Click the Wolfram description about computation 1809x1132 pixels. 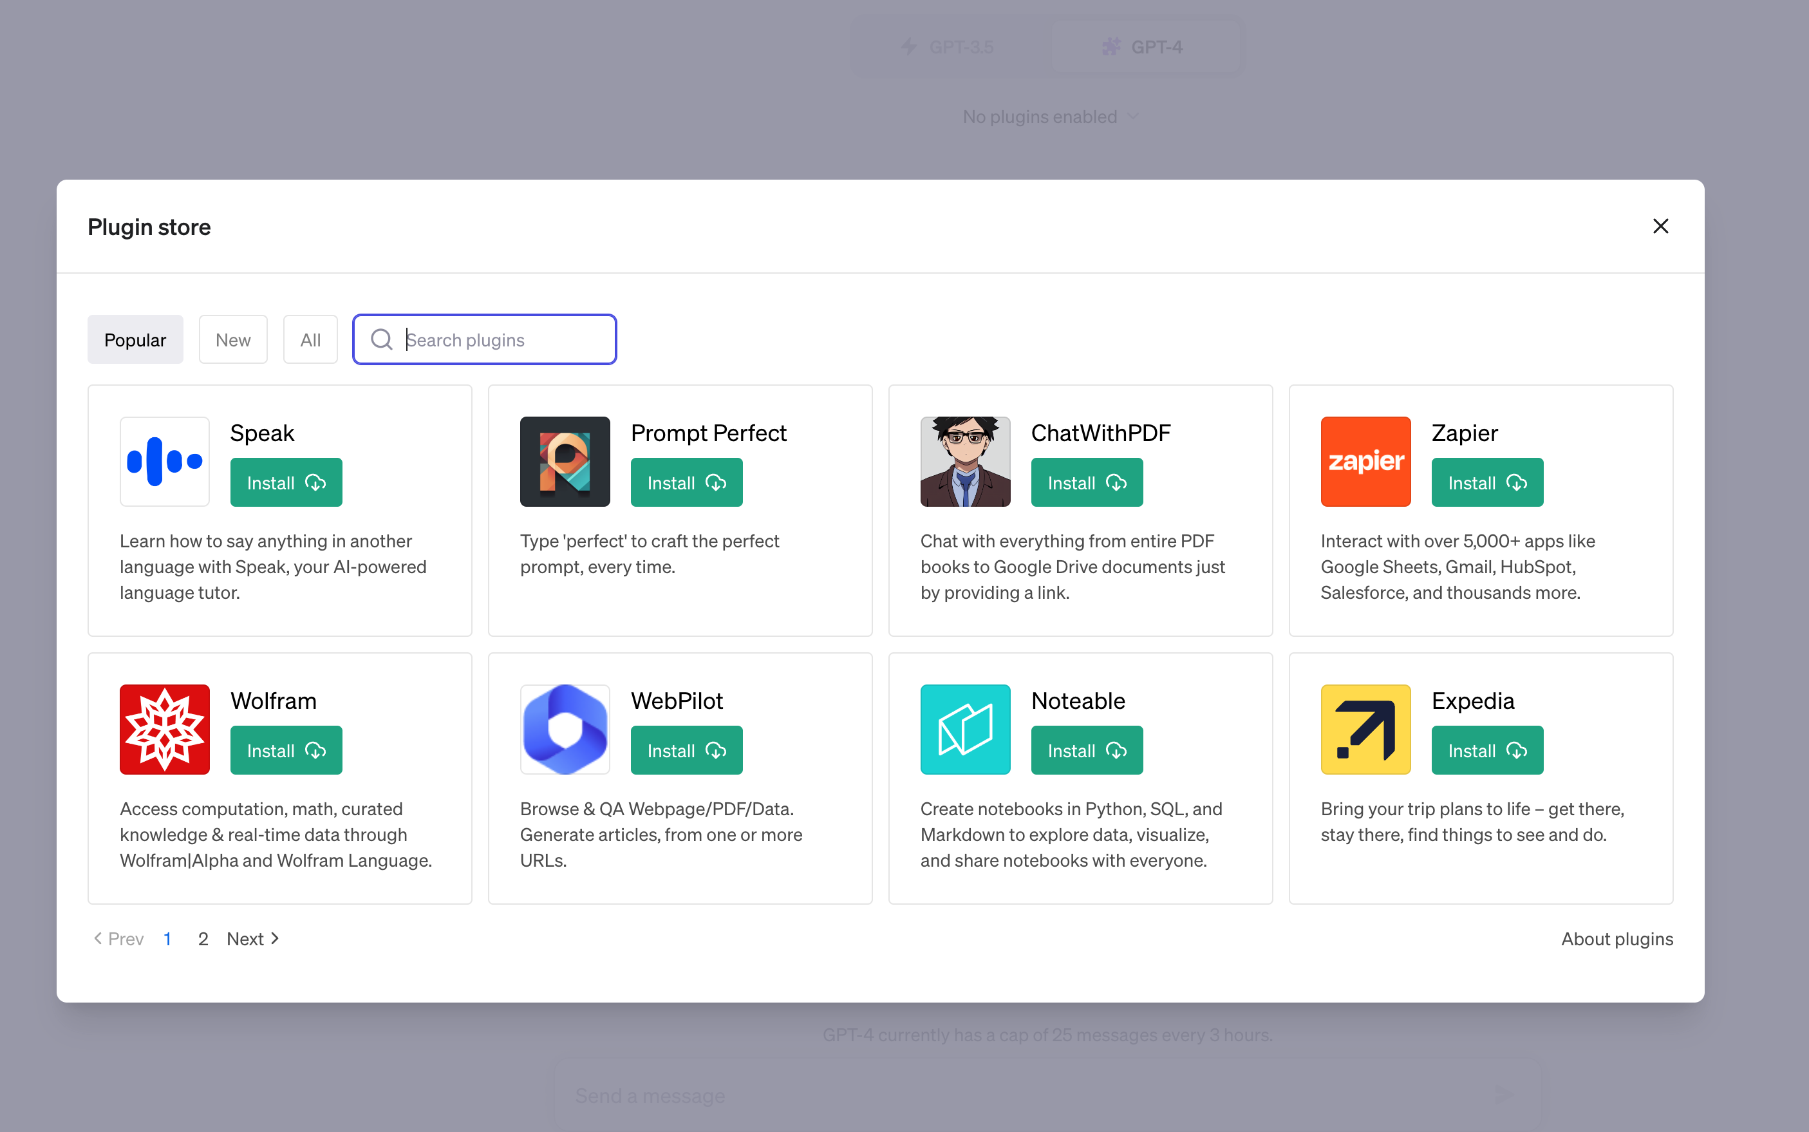coord(276,835)
